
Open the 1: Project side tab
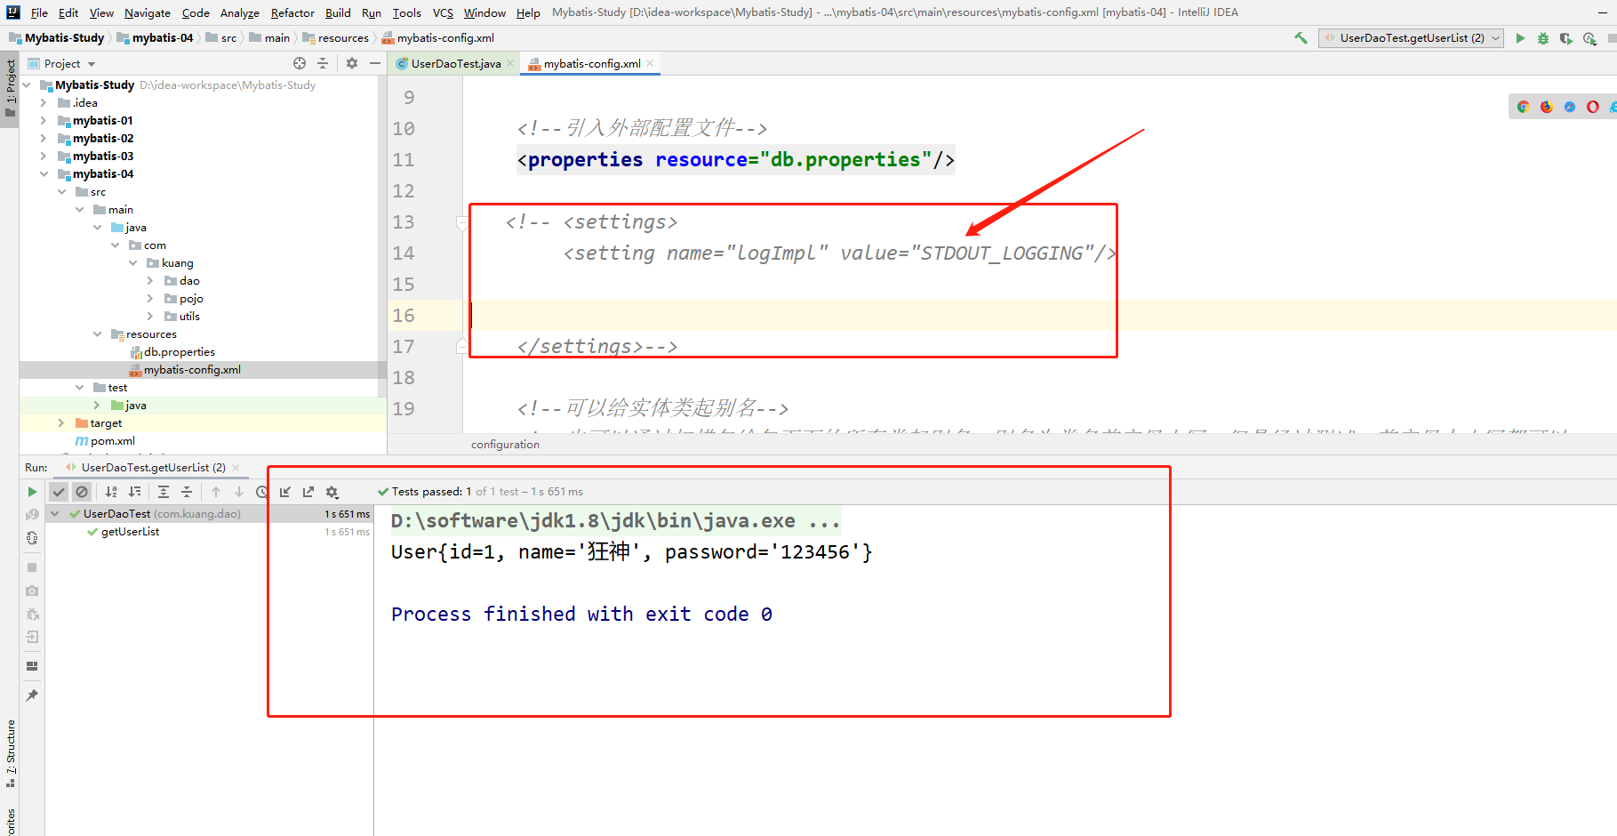pos(10,89)
